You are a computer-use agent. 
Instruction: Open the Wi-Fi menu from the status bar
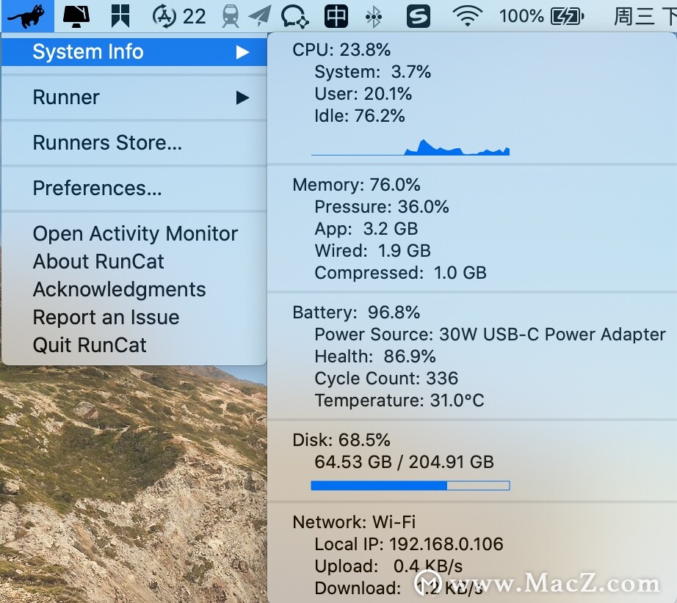[468, 15]
